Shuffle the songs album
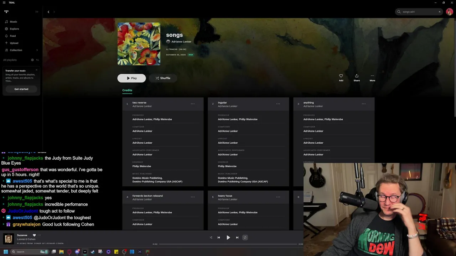The image size is (456, 256). [163, 78]
